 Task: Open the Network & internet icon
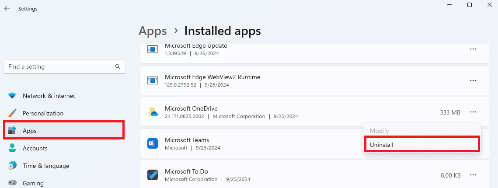[12, 96]
